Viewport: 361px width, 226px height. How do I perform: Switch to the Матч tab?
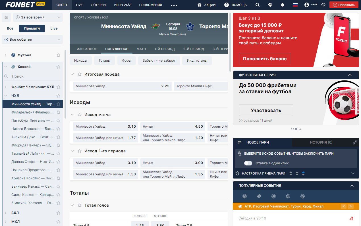141,49
